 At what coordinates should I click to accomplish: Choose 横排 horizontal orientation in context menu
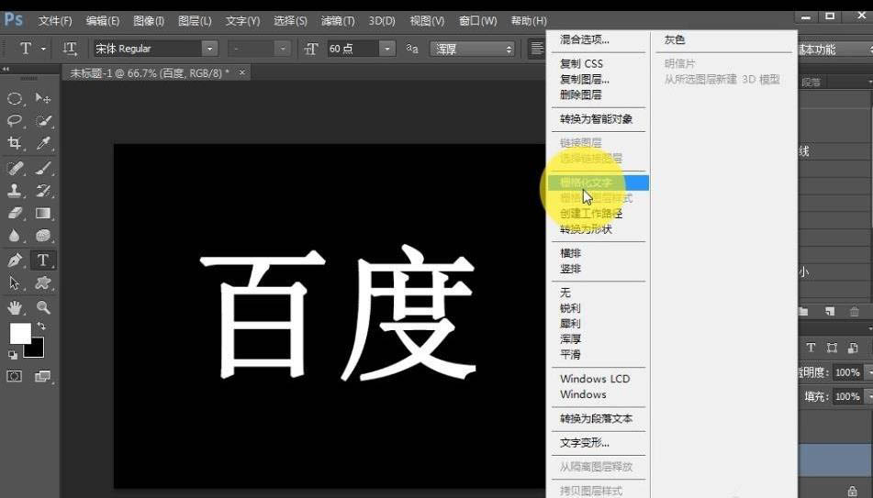pyautogui.click(x=571, y=253)
